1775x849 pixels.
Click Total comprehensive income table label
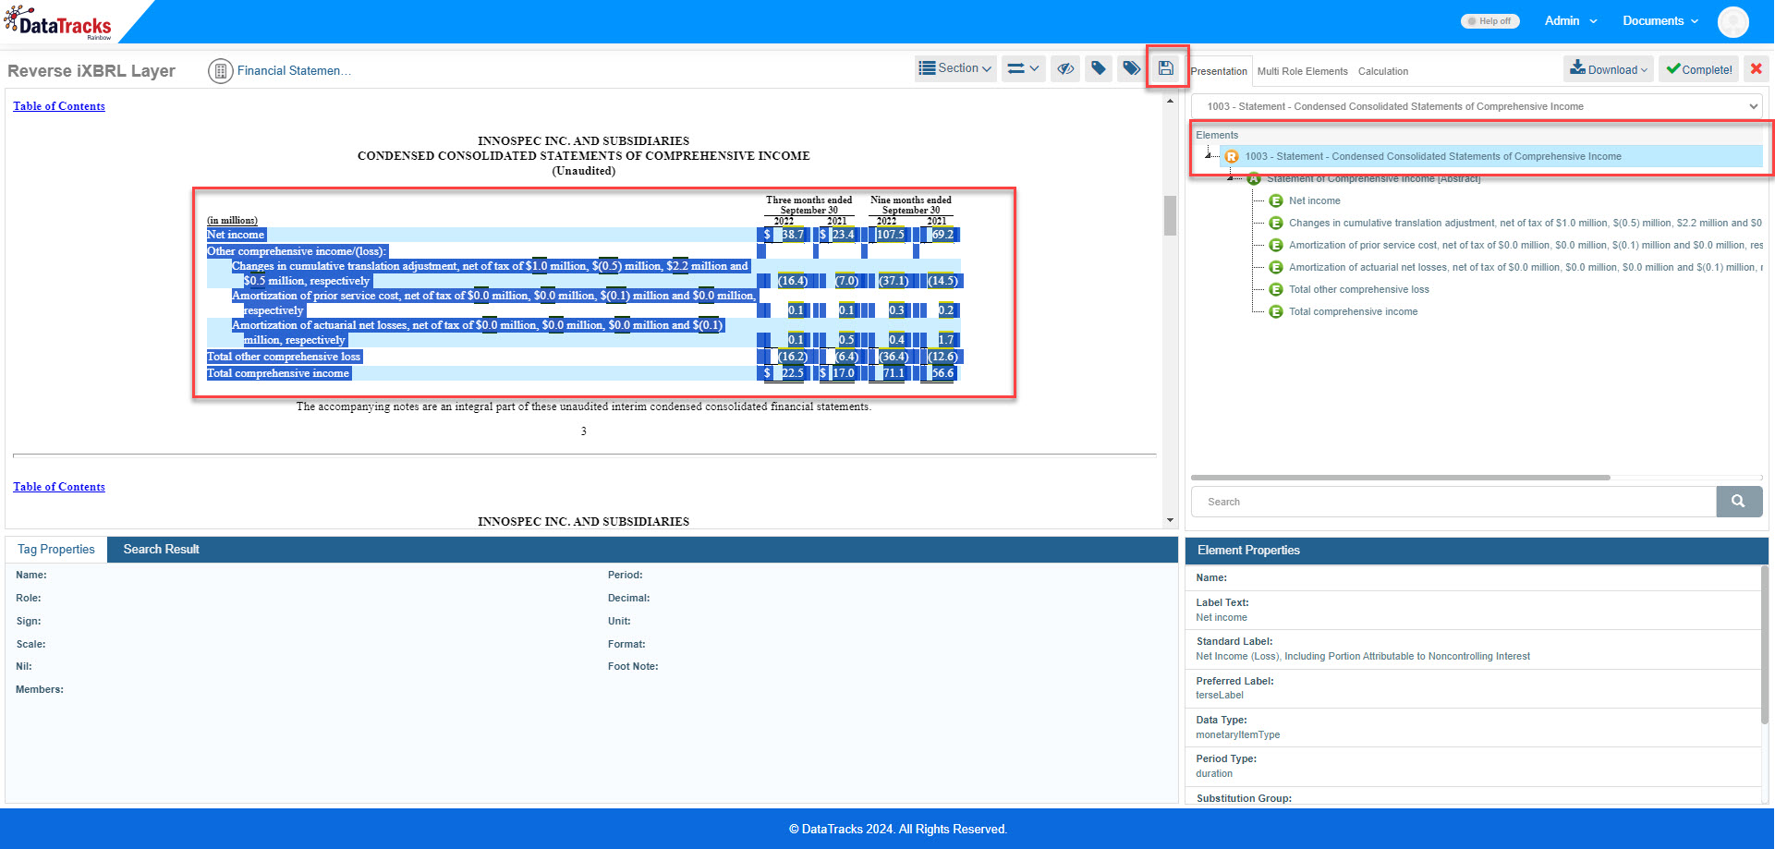pos(278,373)
